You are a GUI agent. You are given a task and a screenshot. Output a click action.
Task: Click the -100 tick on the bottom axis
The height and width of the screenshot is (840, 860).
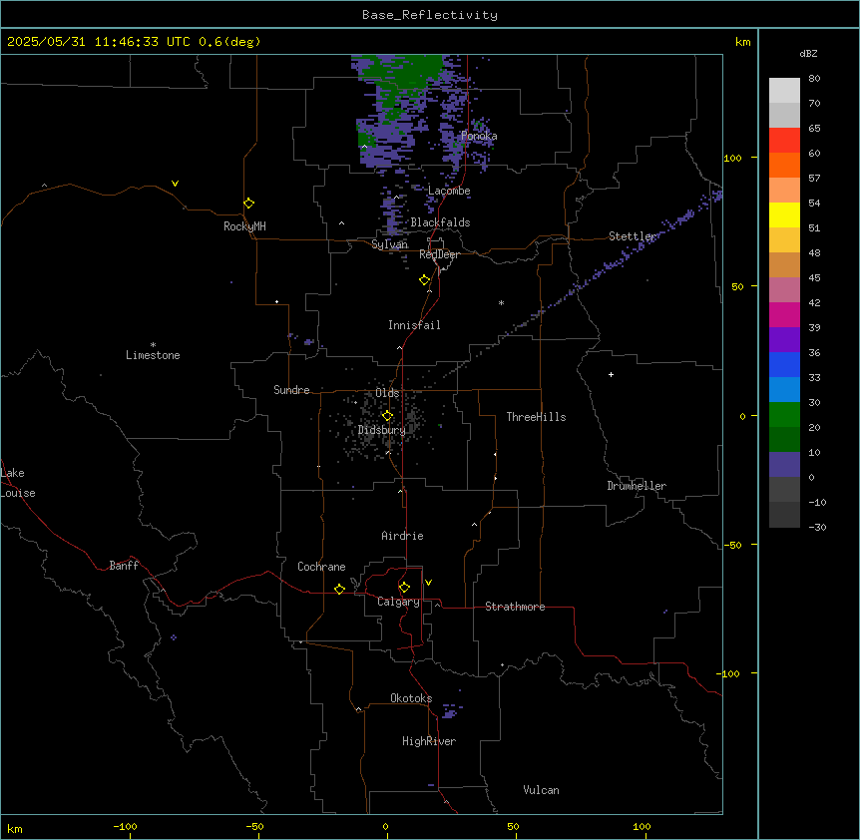126,826
